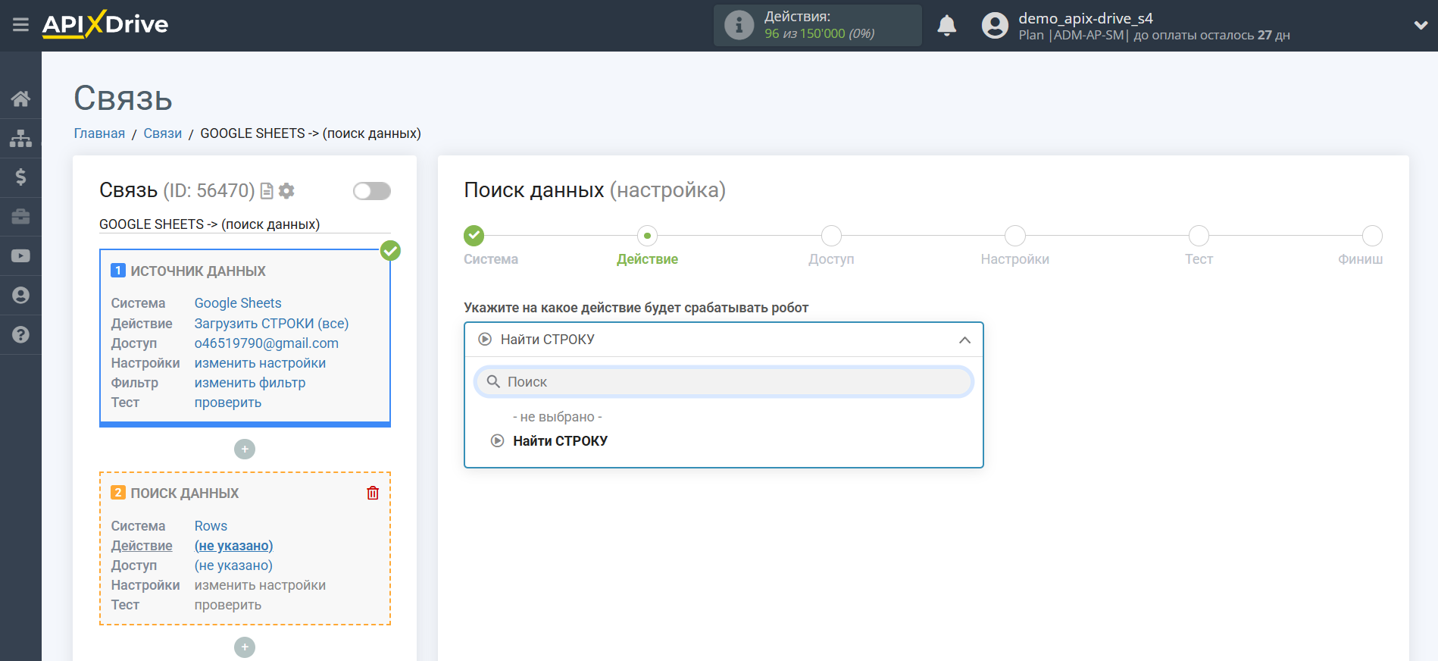1438x661 pixels.
Task: Go to the 'Система' step in wizard
Action: (474, 236)
